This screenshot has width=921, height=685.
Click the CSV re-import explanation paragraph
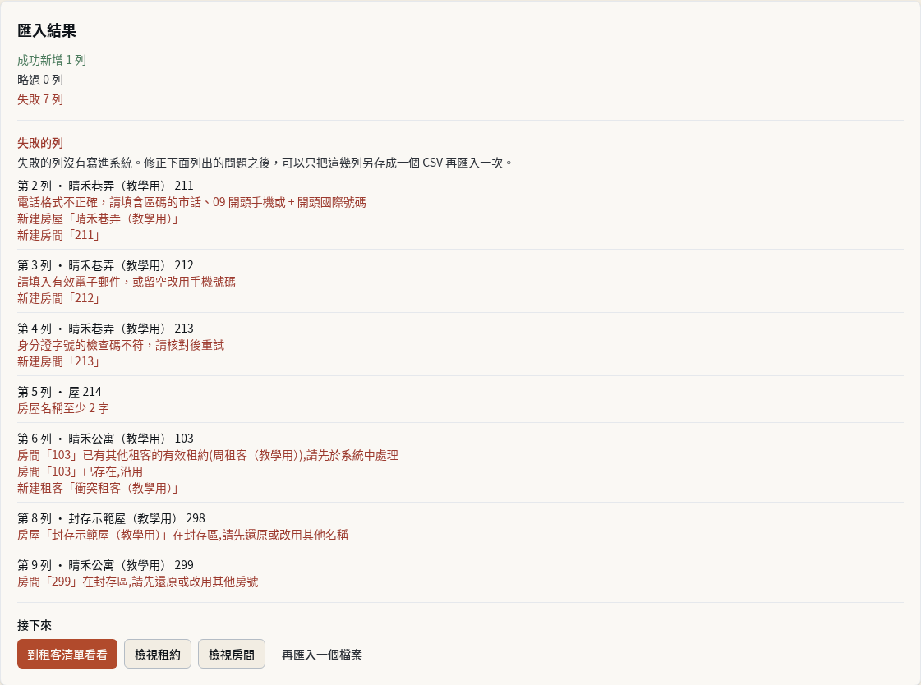click(x=265, y=163)
